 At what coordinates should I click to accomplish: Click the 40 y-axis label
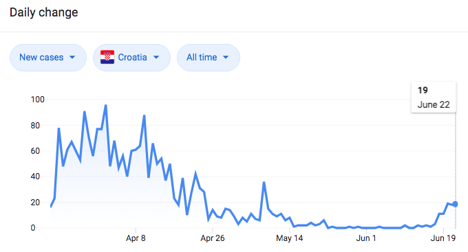(35, 176)
